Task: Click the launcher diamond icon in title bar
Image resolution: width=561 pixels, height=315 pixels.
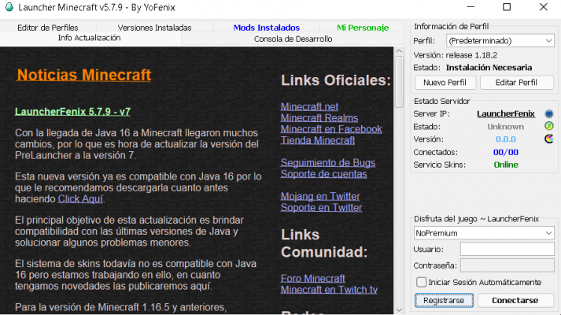Action: (x=9, y=7)
